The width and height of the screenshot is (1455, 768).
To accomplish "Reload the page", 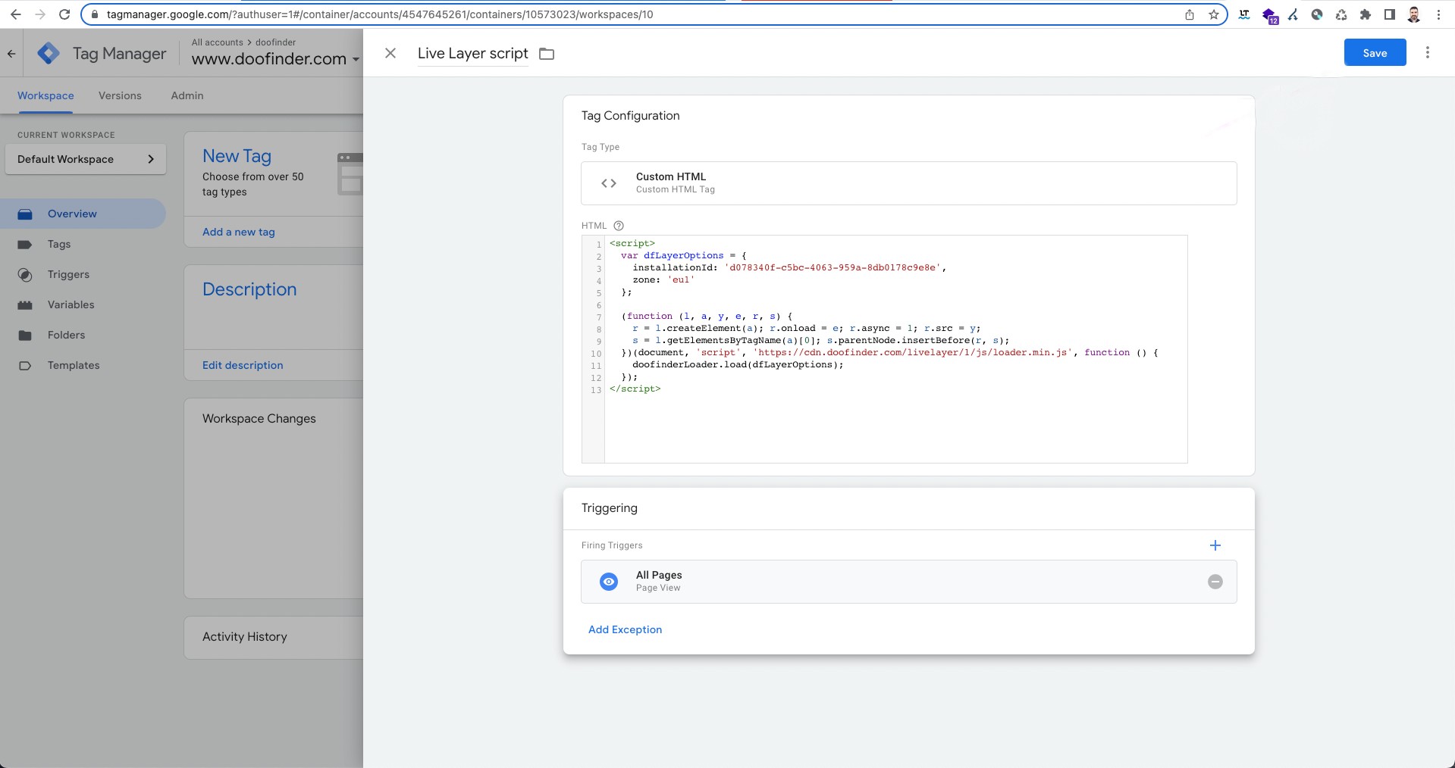I will coord(64,14).
